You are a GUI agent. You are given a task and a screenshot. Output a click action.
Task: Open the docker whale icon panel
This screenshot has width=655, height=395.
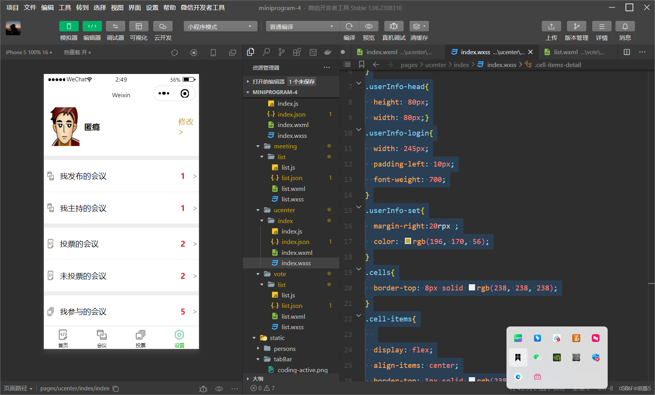pyautogui.click(x=328, y=52)
